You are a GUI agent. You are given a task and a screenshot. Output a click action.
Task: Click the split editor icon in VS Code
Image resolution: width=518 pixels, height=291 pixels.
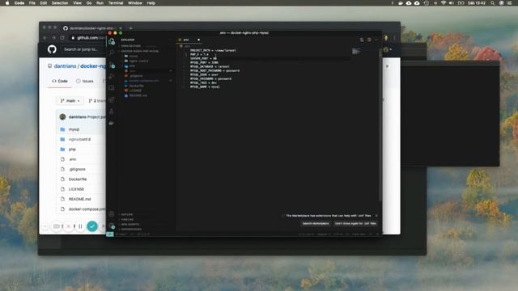[x=369, y=40]
